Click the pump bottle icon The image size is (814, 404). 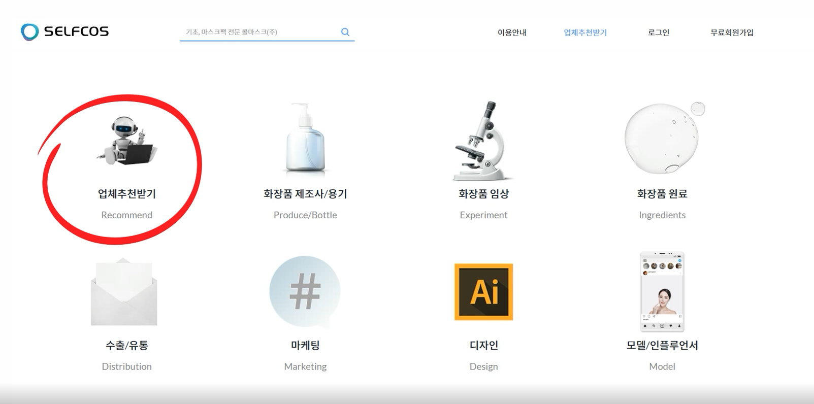tap(305, 139)
